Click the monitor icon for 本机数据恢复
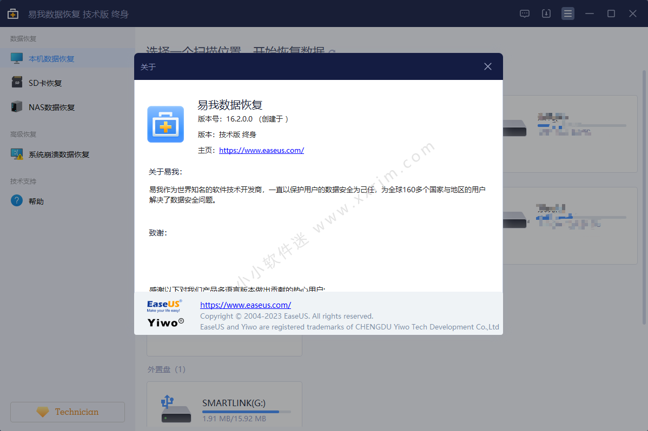Screen dimensions: 648x431 [17, 58]
